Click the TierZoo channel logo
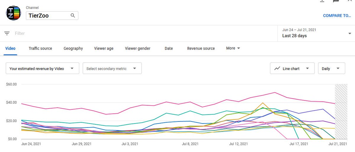The width and height of the screenshot is (355, 152). (x=13, y=13)
